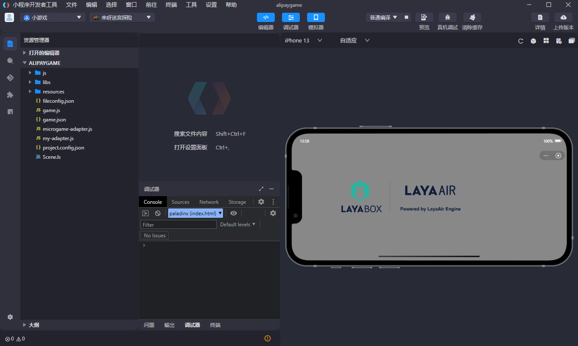Open the source control icon in sidebar
The width and height of the screenshot is (578, 346).
10,78
